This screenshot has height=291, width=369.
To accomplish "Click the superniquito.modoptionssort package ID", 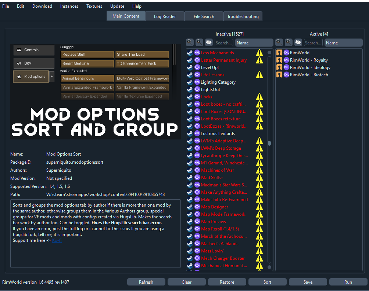I will click(x=75, y=162).
